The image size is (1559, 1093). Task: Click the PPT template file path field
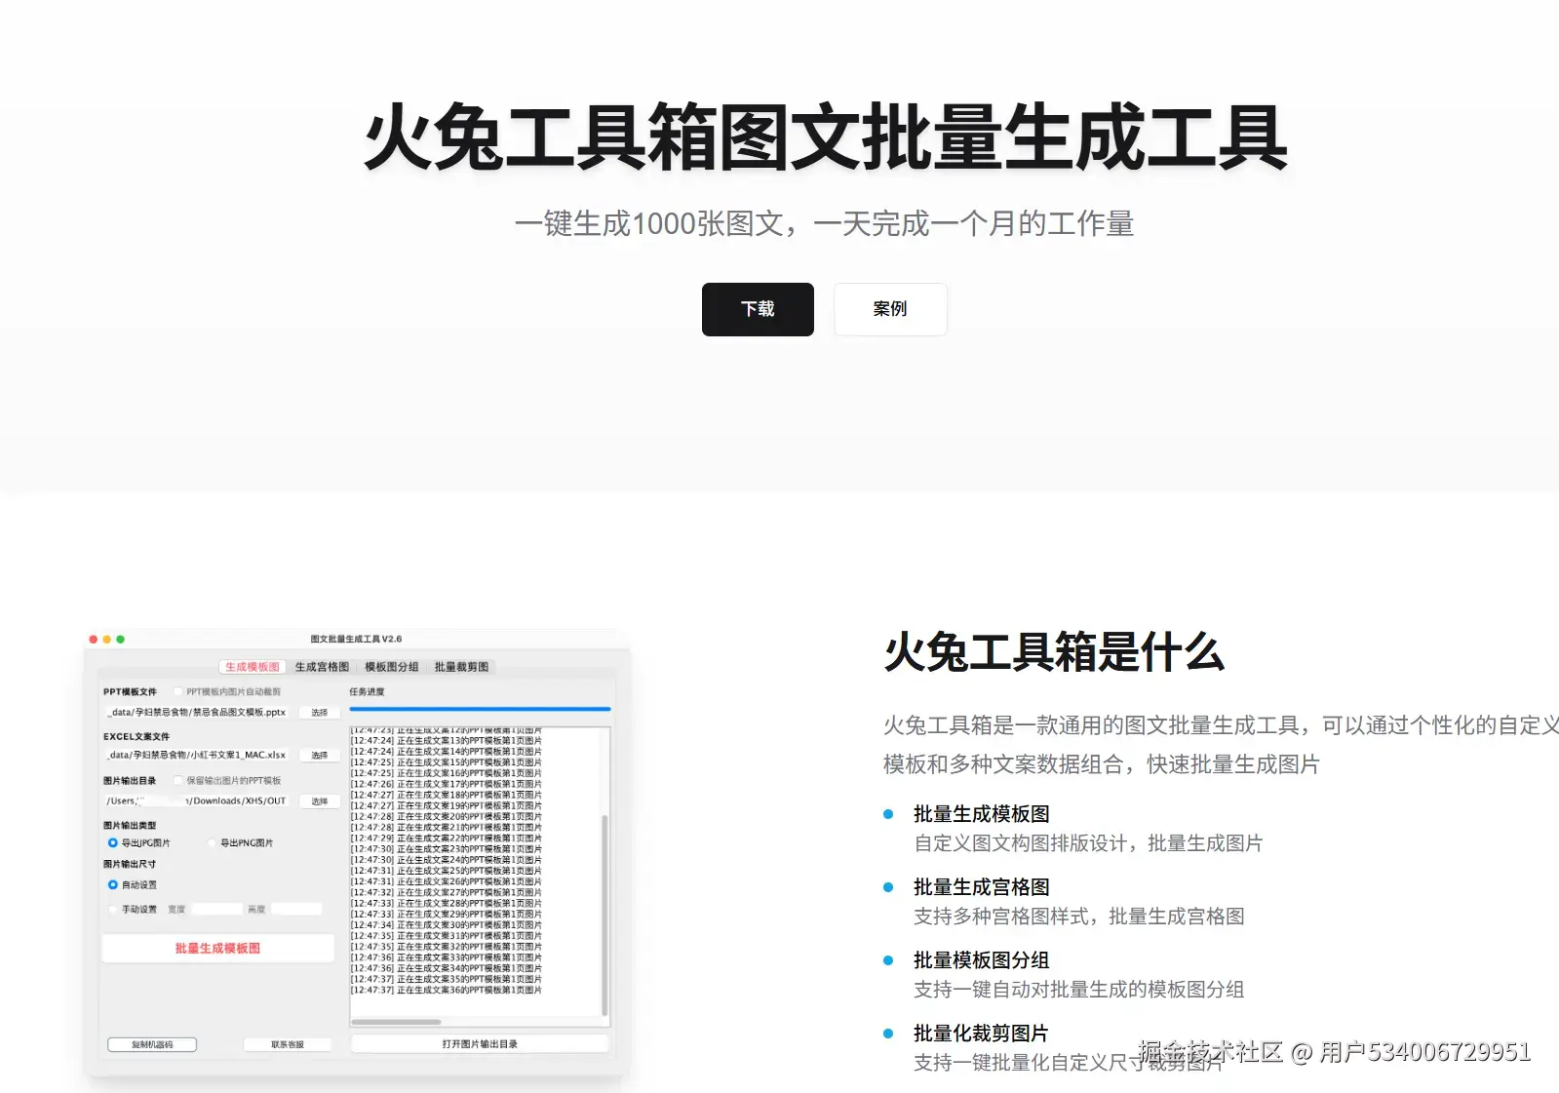point(196,713)
